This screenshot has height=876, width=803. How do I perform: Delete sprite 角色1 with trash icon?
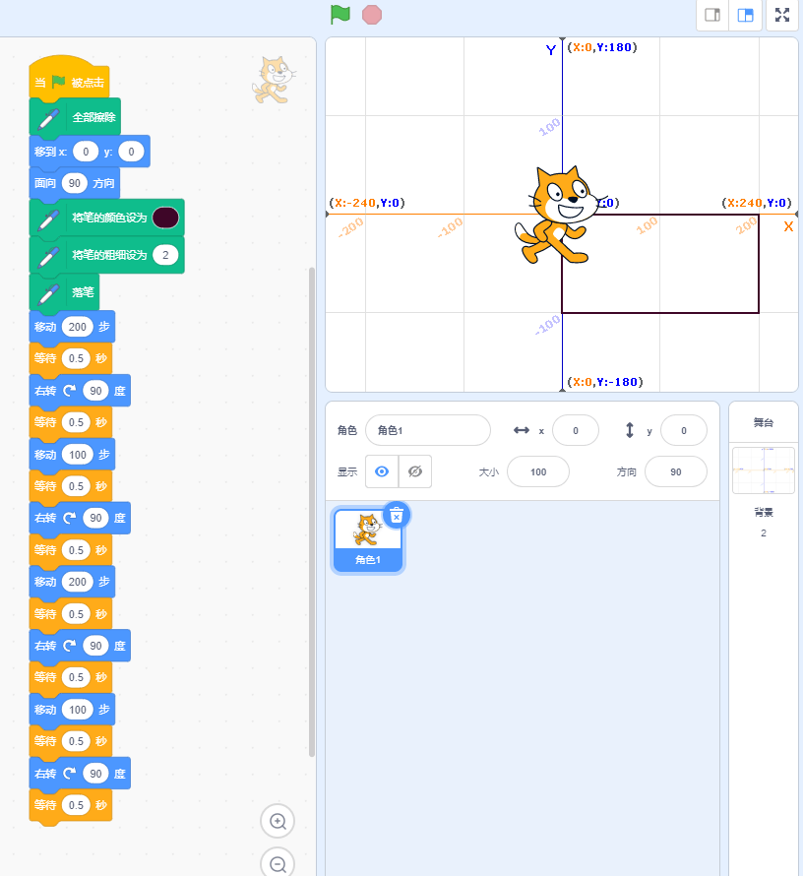pyautogui.click(x=397, y=516)
